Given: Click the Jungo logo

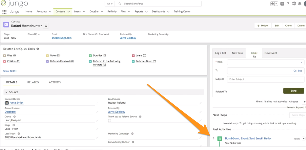Looking at the screenshot, I should pyautogui.click(x=14, y=4).
